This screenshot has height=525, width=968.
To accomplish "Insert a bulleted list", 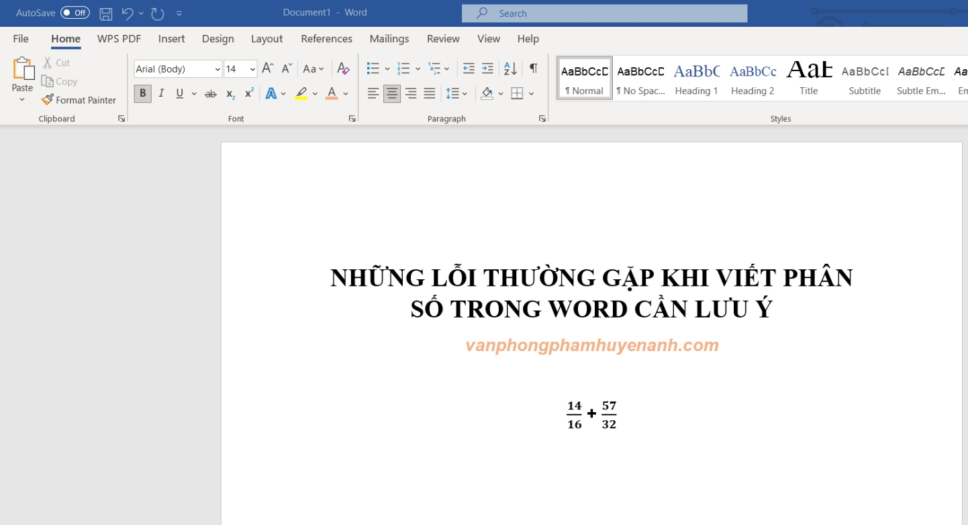I will (x=373, y=68).
